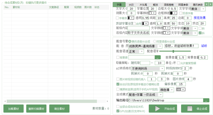213x115 pixels.
Task: Pick 字幕条 background color swatch
Action: coord(131,18)
